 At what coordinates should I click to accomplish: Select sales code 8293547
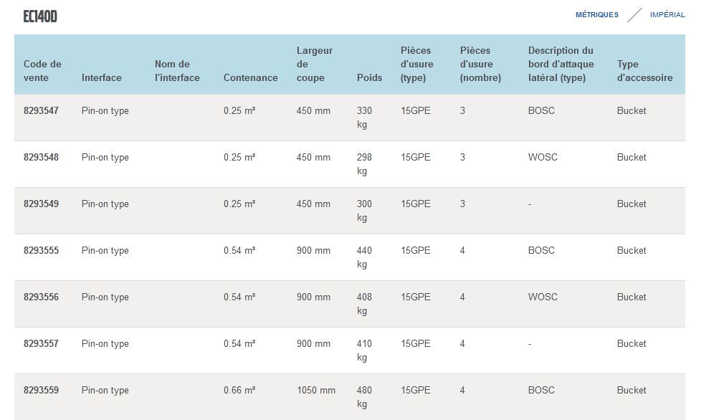coord(41,111)
